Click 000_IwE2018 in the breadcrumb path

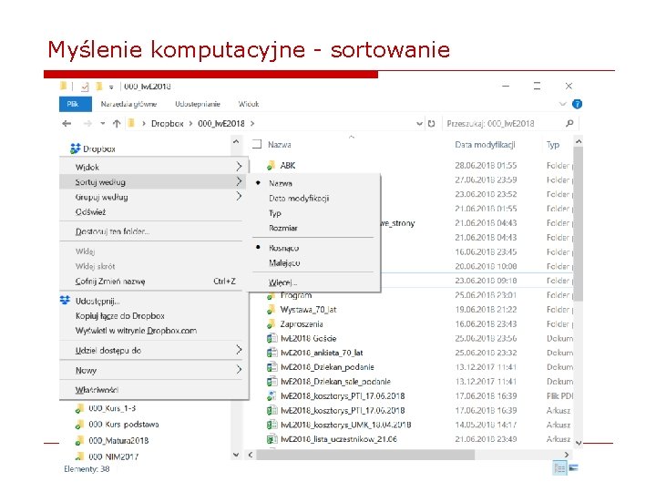[x=220, y=123]
